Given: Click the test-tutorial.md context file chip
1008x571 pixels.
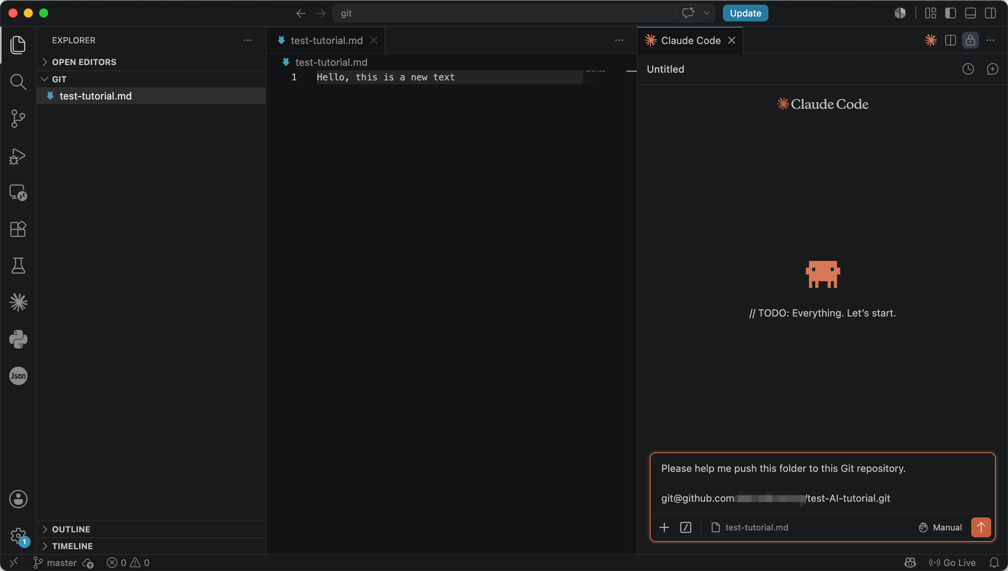Looking at the screenshot, I should [x=750, y=527].
